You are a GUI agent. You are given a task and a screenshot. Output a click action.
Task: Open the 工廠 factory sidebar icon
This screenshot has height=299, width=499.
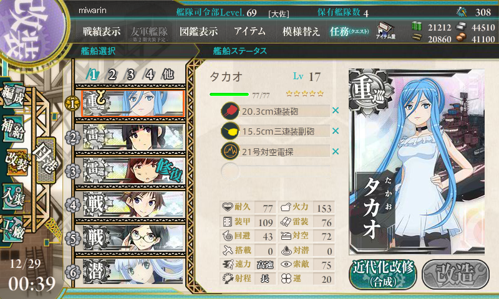13,229
